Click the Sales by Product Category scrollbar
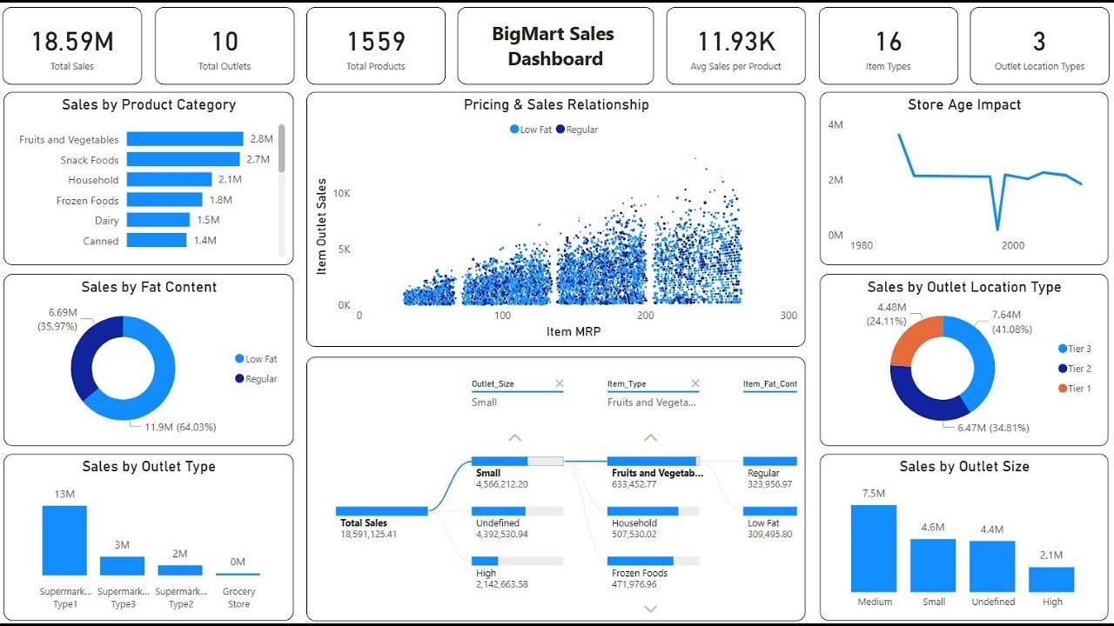Screen dimensions: 1114x626 [x=281, y=148]
